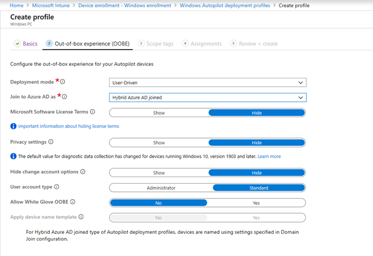Set Microsoft Software License Terms to Show
This screenshot has width=373, height=256.
[159, 112]
